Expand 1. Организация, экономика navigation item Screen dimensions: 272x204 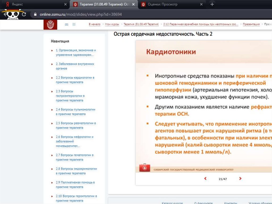[52, 50]
